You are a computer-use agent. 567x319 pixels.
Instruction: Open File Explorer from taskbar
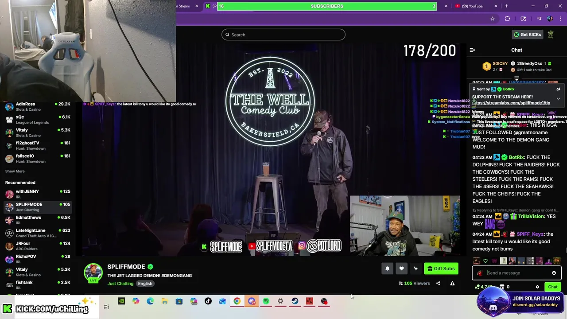pos(164,301)
